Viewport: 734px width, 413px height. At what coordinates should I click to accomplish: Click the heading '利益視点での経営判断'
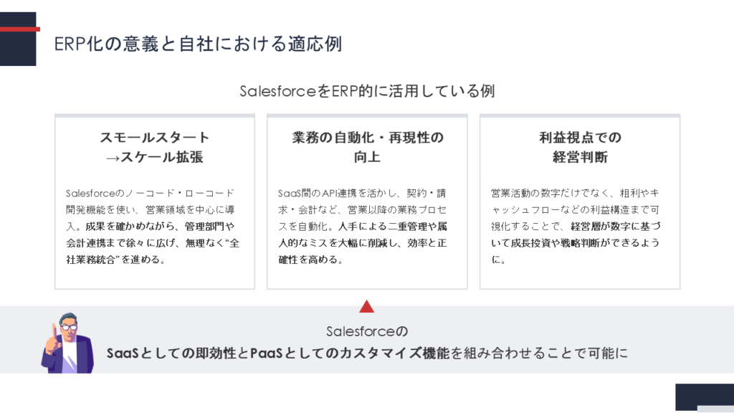coord(580,147)
